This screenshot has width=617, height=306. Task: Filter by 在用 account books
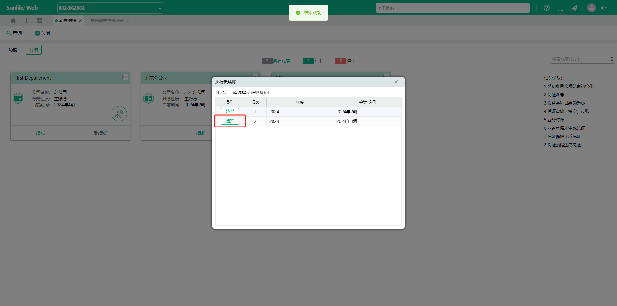pyautogui.click(x=313, y=61)
